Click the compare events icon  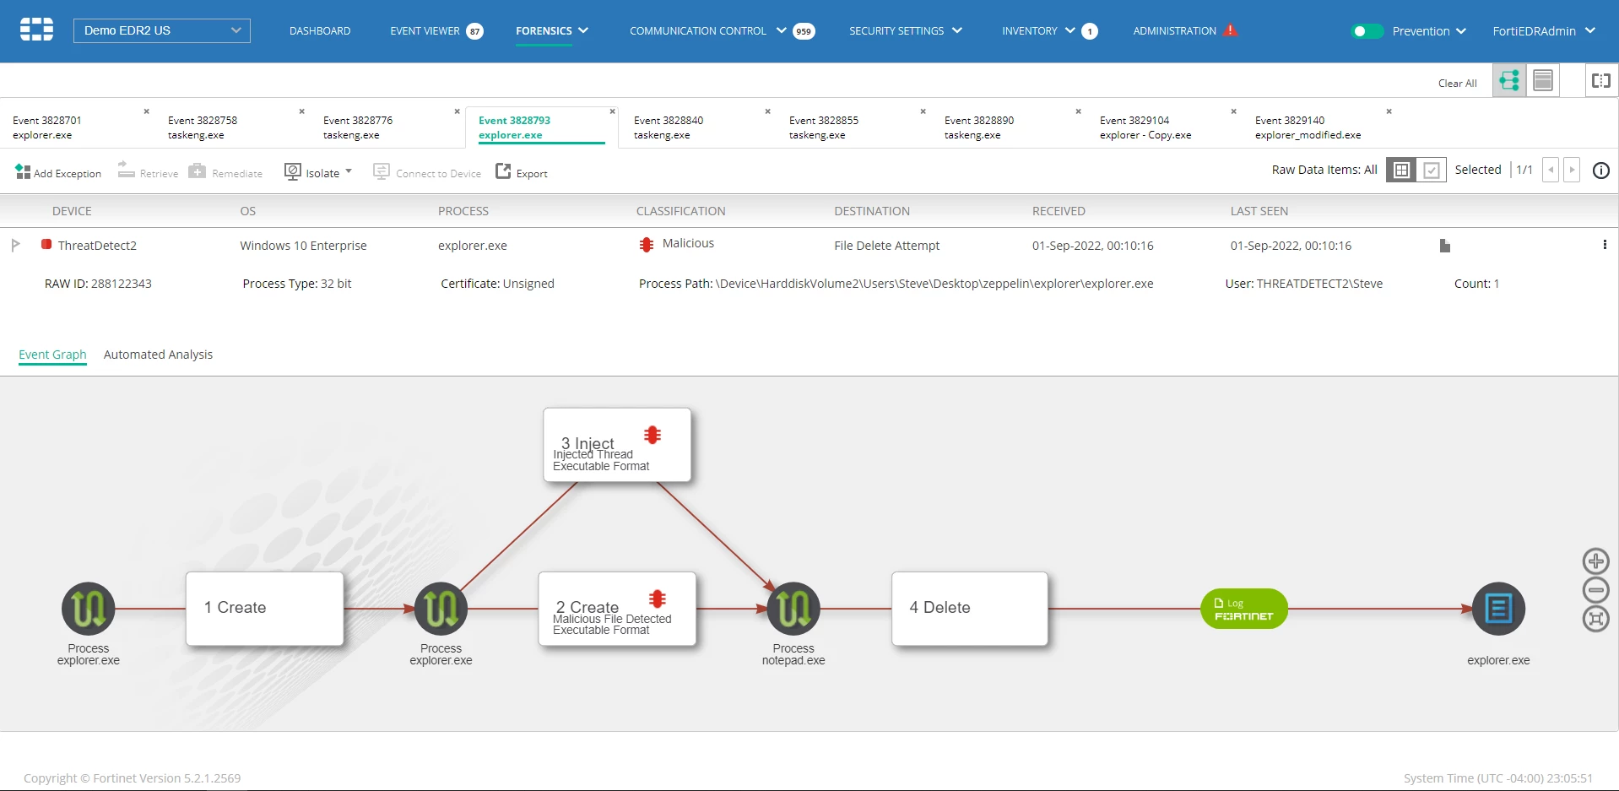(x=1601, y=80)
